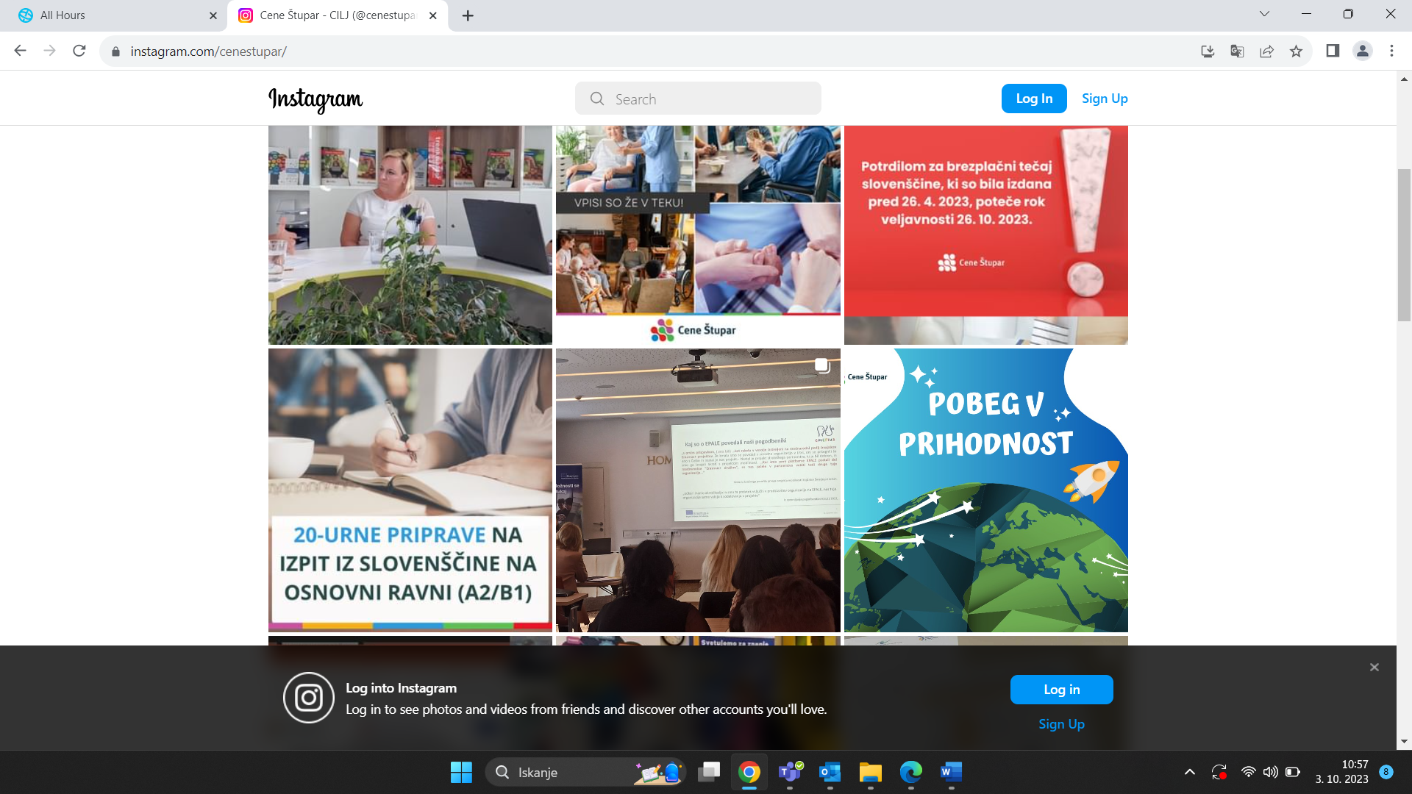Click Sign Up link in bottom banner
This screenshot has width=1412, height=794.
(x=1061, y=724)
